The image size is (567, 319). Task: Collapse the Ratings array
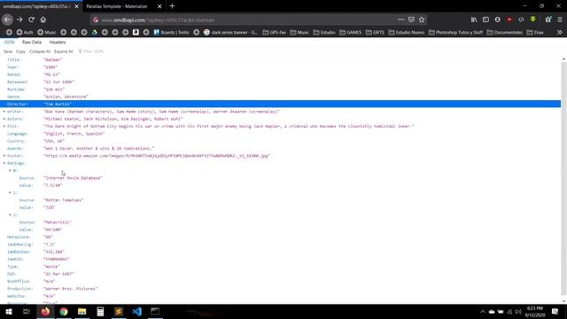coord(4,163)
